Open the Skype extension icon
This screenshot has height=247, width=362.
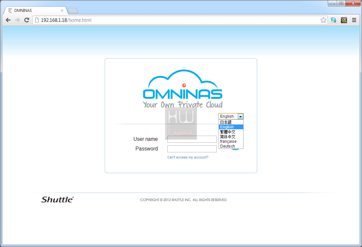(334, 20)
